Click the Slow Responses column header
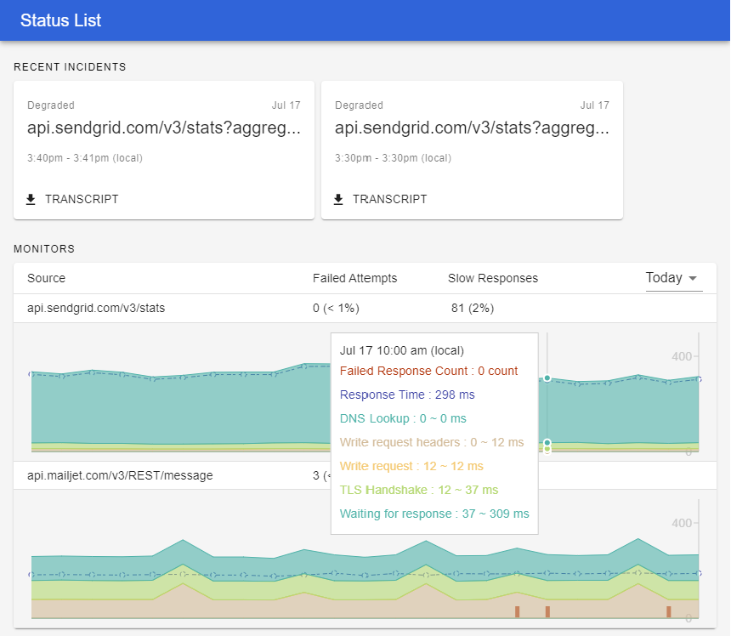Image resolution: width=731 pixels, height=636 pixels. pyautogui.click(x=493, y=278)
